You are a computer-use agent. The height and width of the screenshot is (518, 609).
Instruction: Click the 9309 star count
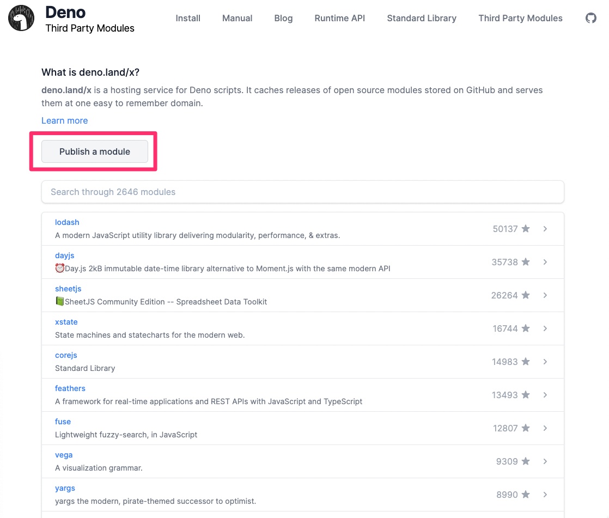tap(507, 461)
